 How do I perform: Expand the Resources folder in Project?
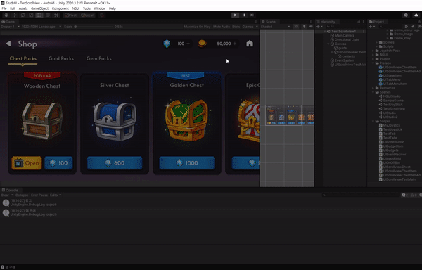[373, 88]
